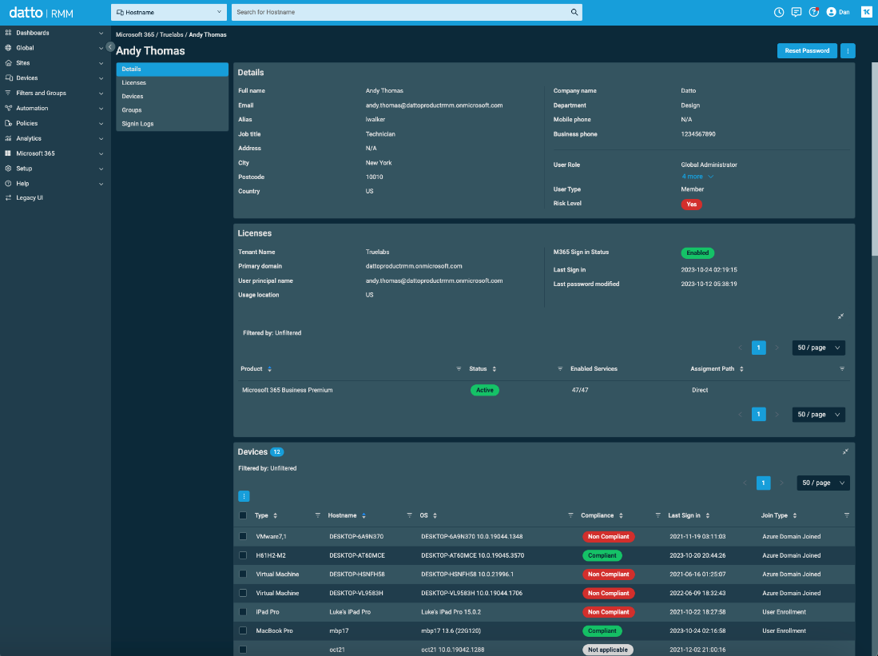Open the Dashboards sidebar icon
This screenshot has width=878, height=656.
tap(8, 33)
